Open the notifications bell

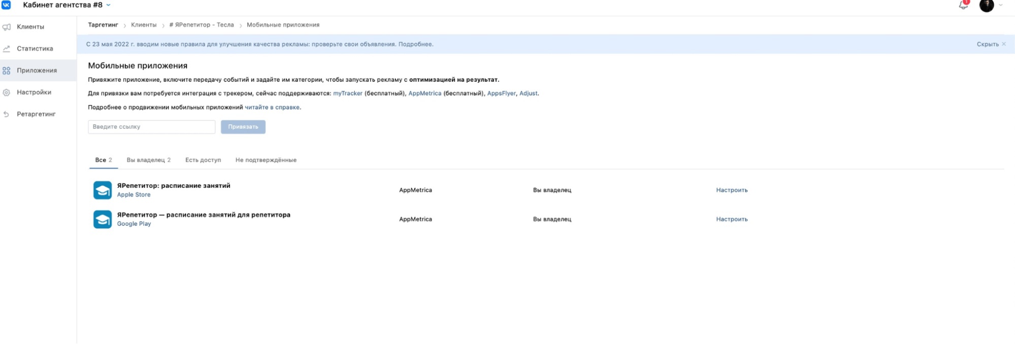point(963,5)
